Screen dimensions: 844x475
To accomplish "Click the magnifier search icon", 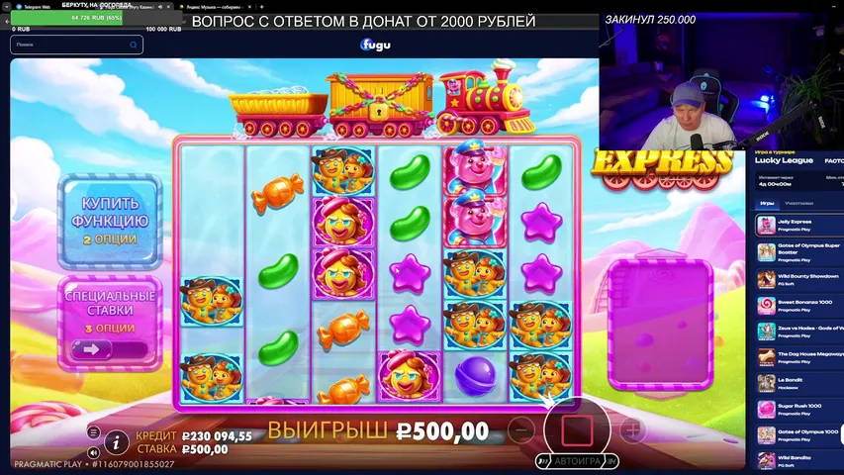I will point(134,45).
